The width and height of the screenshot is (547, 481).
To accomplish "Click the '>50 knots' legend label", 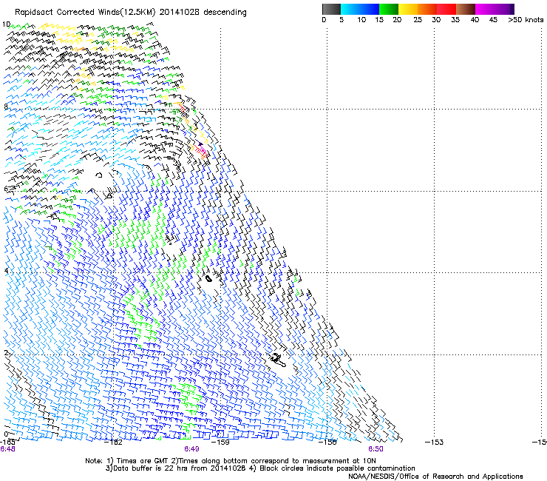I will (526, 20).
